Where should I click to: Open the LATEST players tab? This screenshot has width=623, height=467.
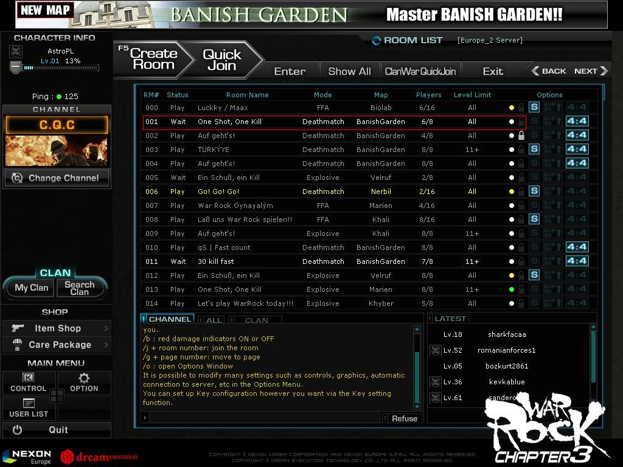point(448,319)
